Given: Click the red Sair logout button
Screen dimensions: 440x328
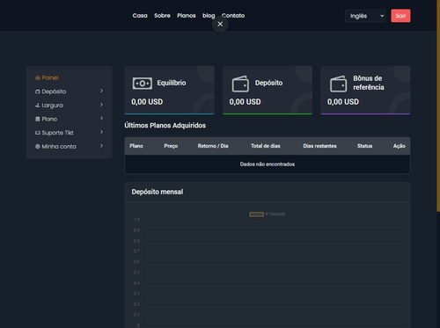Looking at the screenshot, I should pyautogui.click(x=400, y=16).
